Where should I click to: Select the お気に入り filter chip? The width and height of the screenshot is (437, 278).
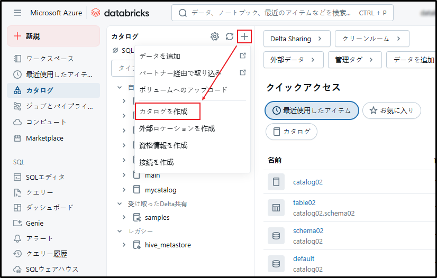pos(392,110)
